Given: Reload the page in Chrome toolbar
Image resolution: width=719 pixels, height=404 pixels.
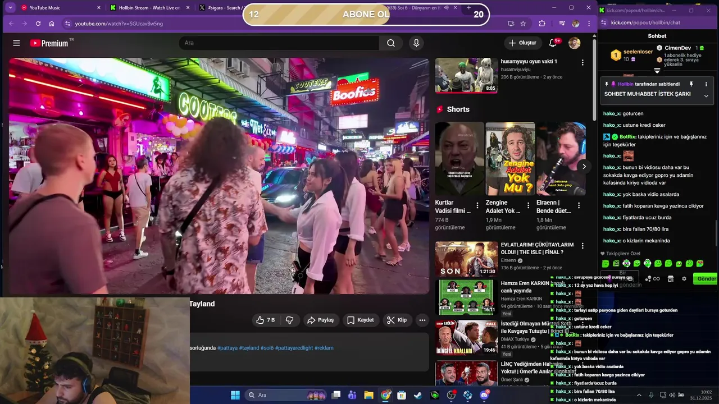Looking at the screenshot, I should pyautogui.click(x=38, y=24).
